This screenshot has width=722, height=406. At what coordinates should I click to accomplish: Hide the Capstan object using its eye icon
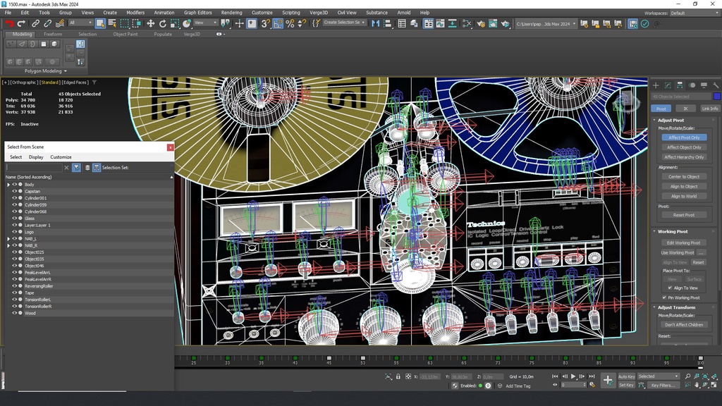pos(14,191)
